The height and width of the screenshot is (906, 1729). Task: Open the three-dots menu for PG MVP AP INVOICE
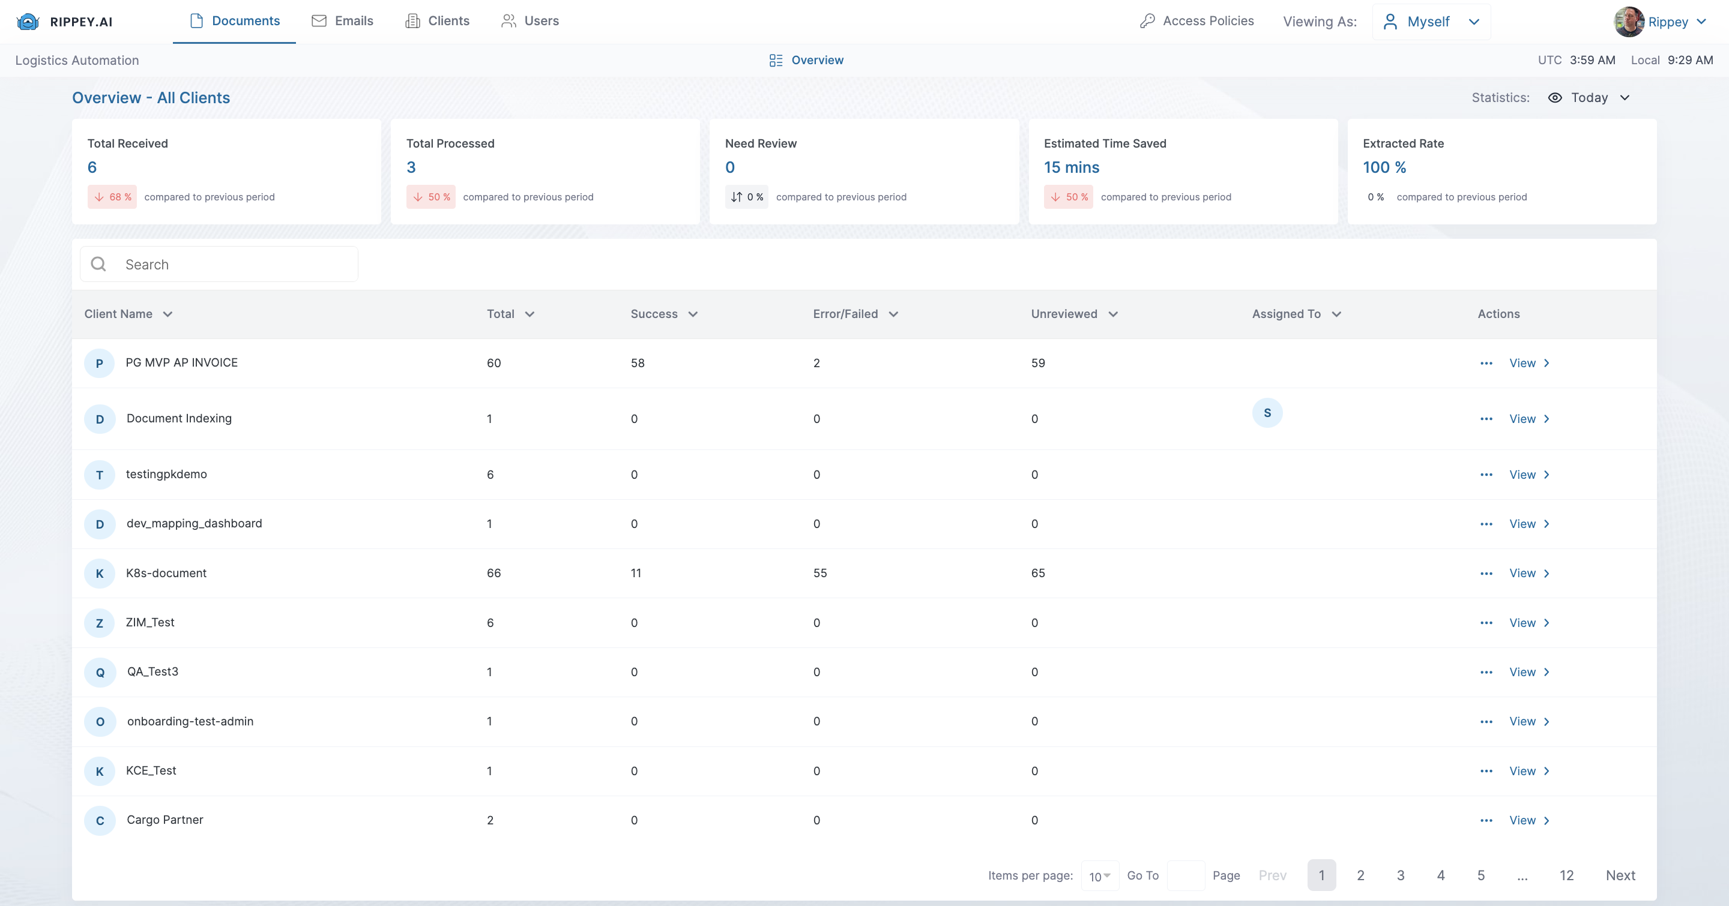point(1486,363)
